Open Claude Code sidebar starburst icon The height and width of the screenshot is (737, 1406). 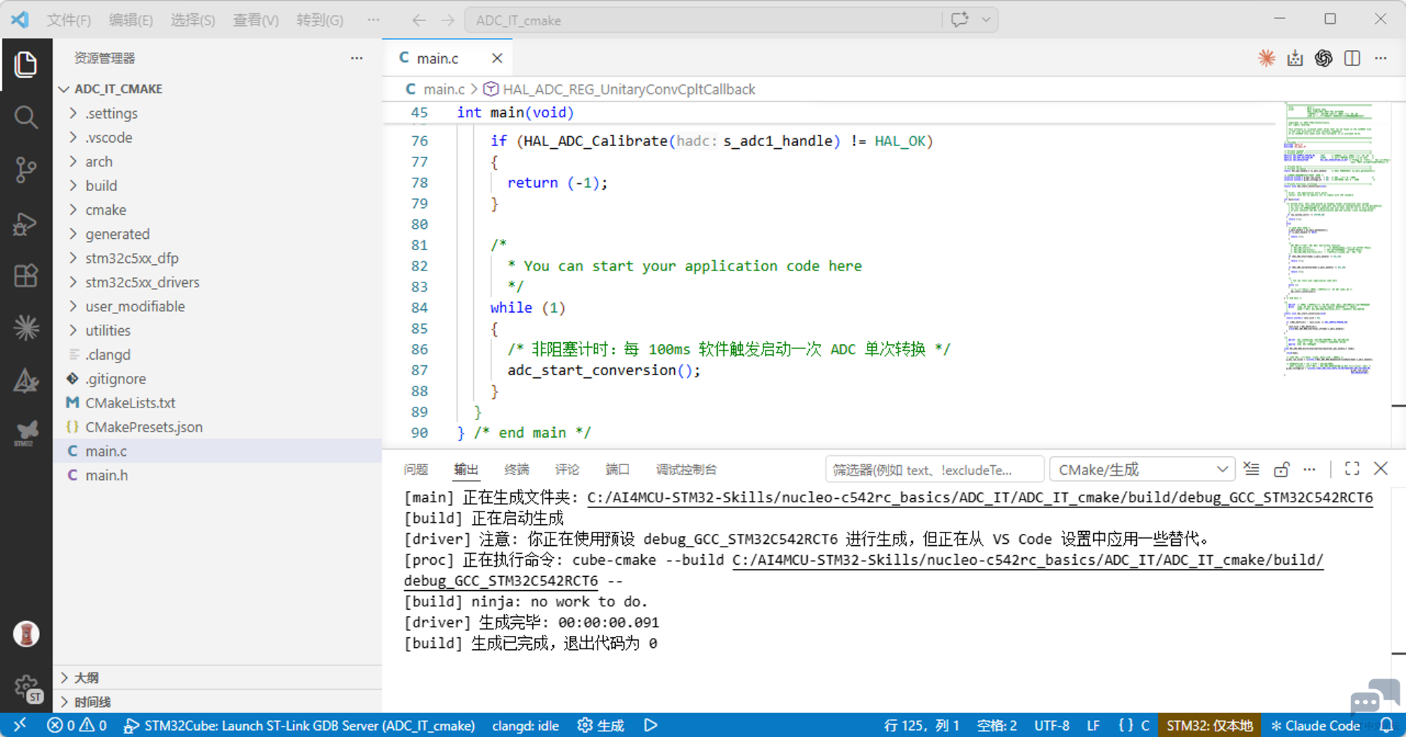click(x=26, y=327)
